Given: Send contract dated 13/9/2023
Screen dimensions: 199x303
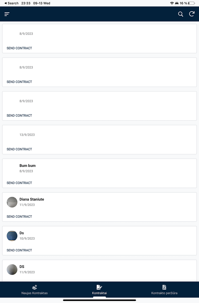Looking at the screenshot, I should [x=19, y=149].
